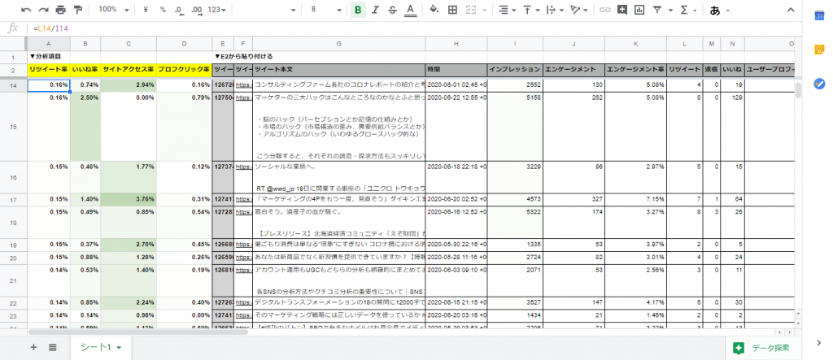This screenshot has width=833, height=360.
Task: Insert a chart using toolbar icon
Action: tap(639, 10)
